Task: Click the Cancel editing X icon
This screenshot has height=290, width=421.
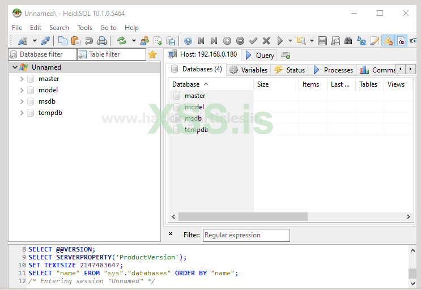Action: click(266, 41)
